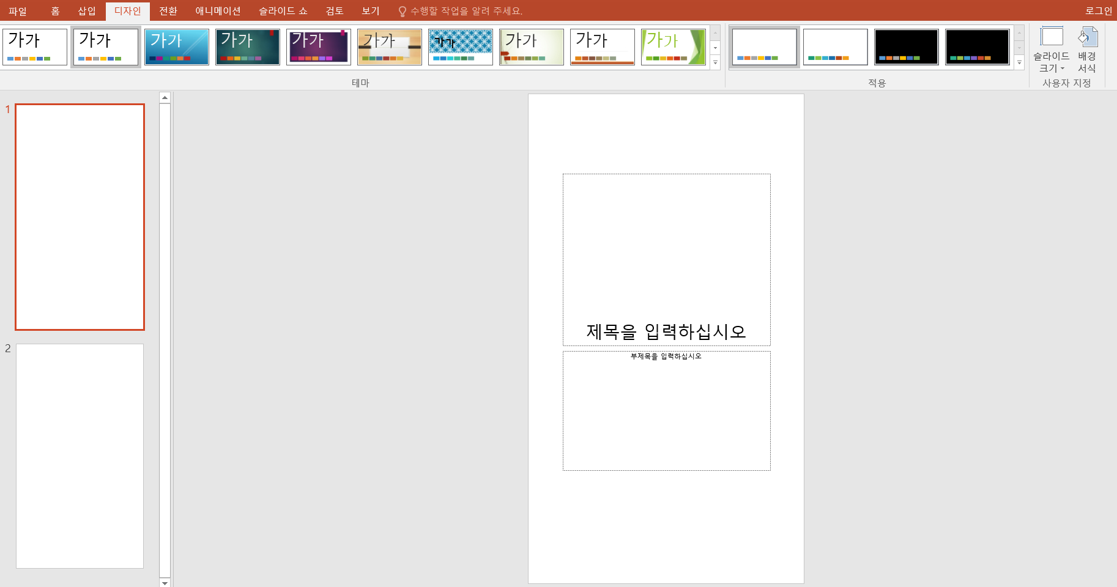This screenshot has height=587, width=1117.
Task: Open 배경 서식 pane
Action: (1087, 50)
